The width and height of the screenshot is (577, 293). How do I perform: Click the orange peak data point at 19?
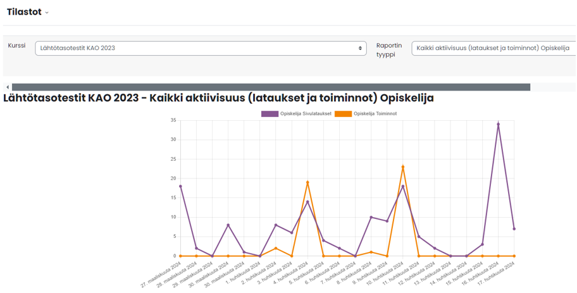[307, 182]
